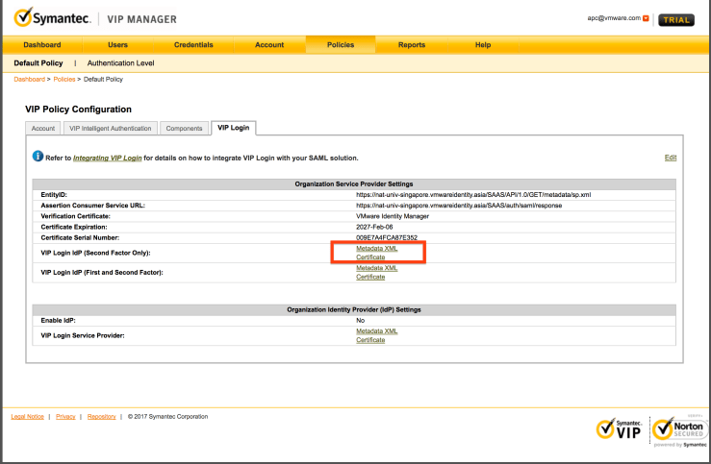
Task: Go to the Credentials menu
Action: [193, 45]
